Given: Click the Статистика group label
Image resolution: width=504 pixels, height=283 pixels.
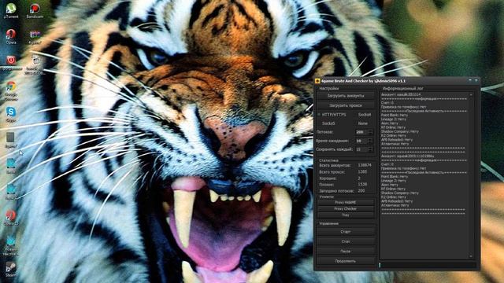Looking at the screenshot, I should (328, 160).
